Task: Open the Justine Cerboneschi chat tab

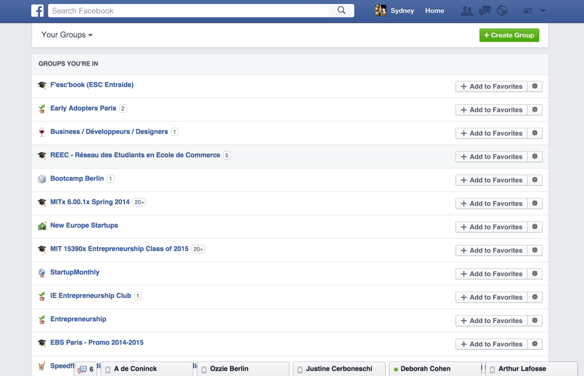Action: click(x=339, y=369)
